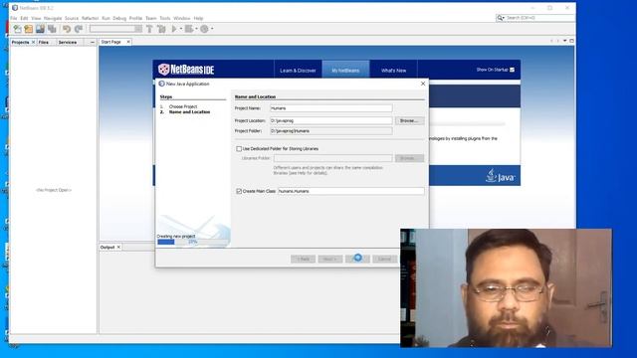Switch to the Files tab

tap(44, 42)
